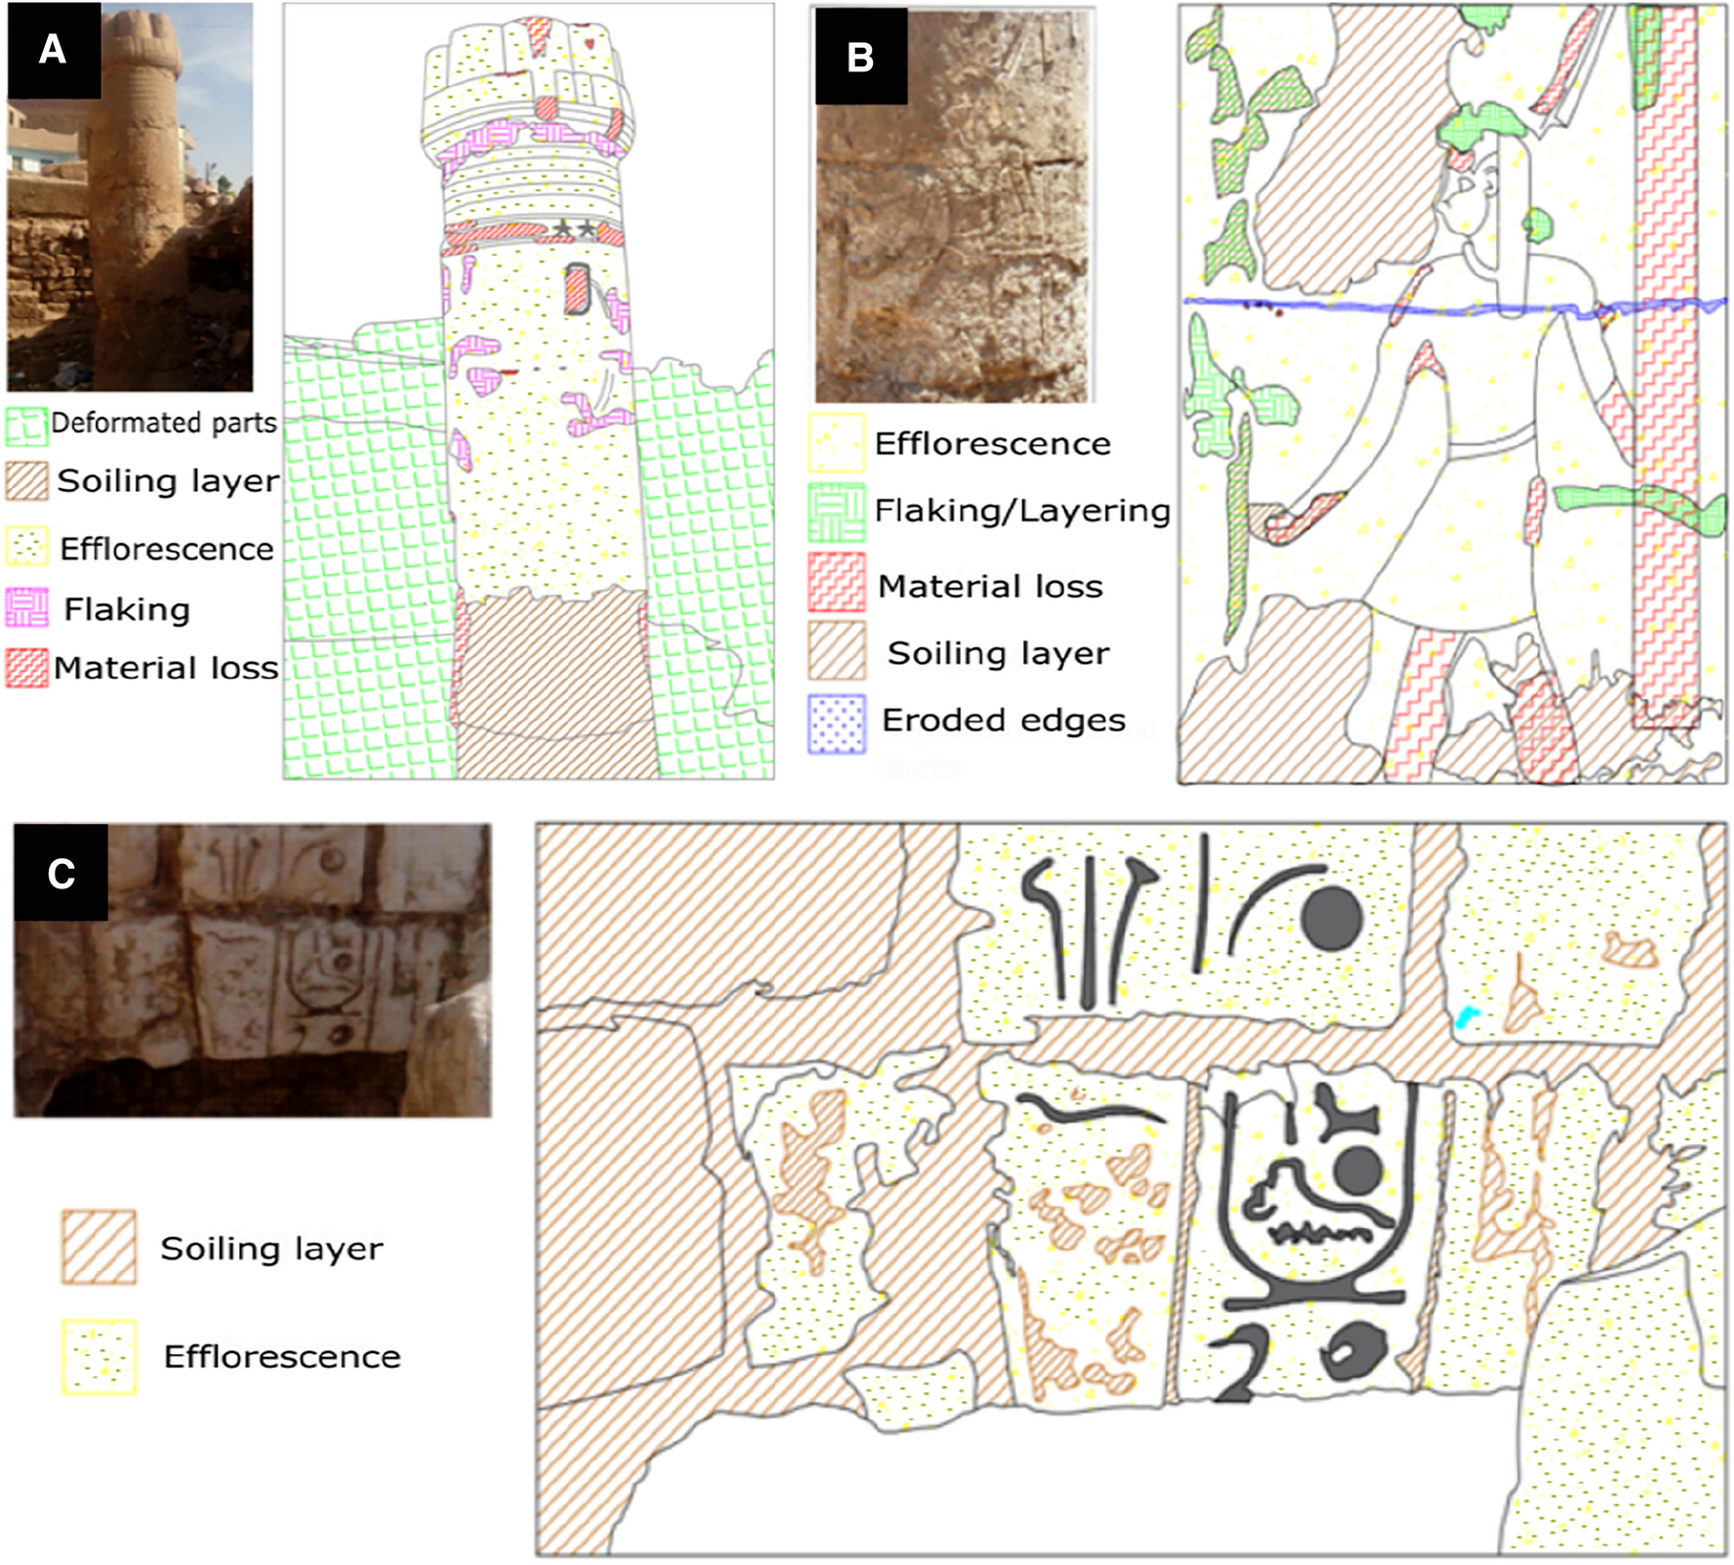Click the magenta Flaking swatch
Viewport: 1734px width, 1565px height.
click(26, 607)
